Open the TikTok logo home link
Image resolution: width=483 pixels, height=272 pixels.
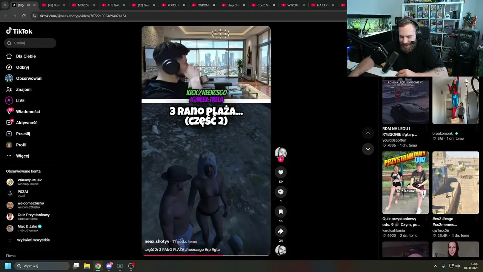coord(19,31)
